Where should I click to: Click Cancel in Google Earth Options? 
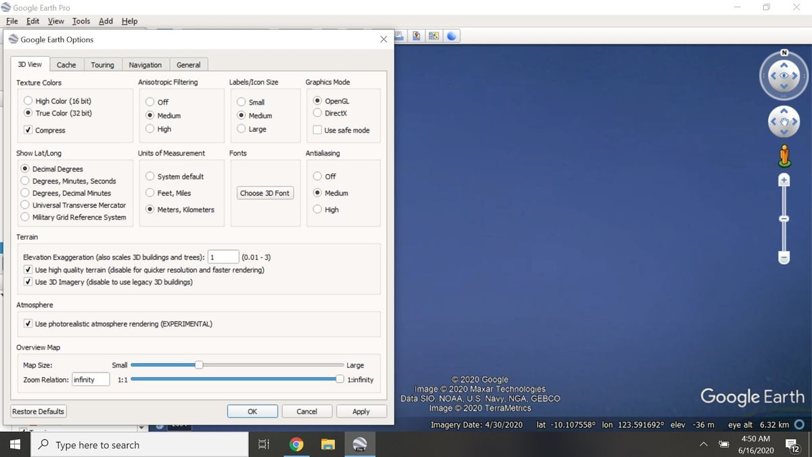[307, 411]
